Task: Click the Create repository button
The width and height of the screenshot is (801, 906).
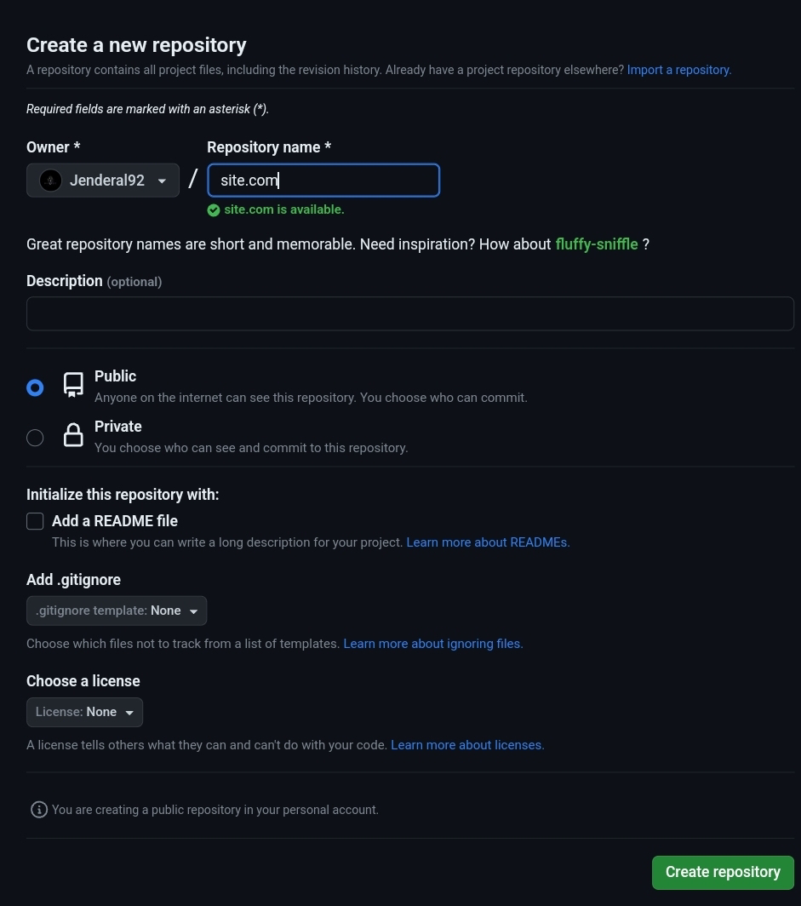Action: point(723,873)
